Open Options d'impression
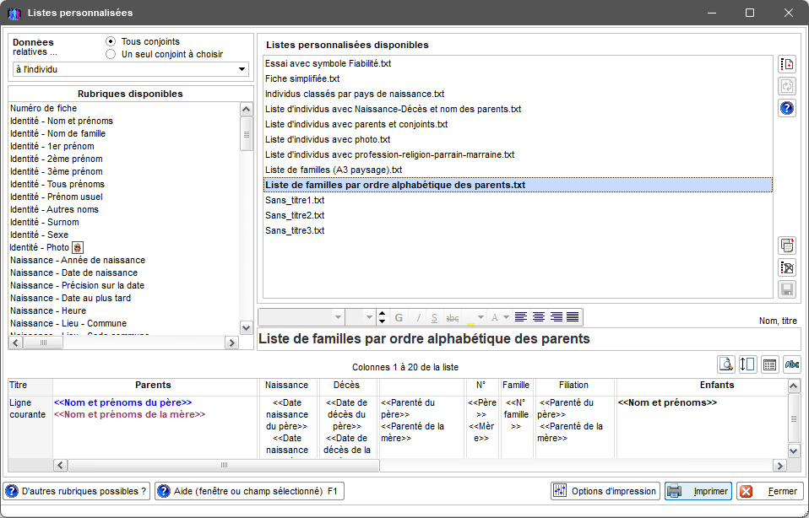809x518 pixels. click(x=605, y=491)
